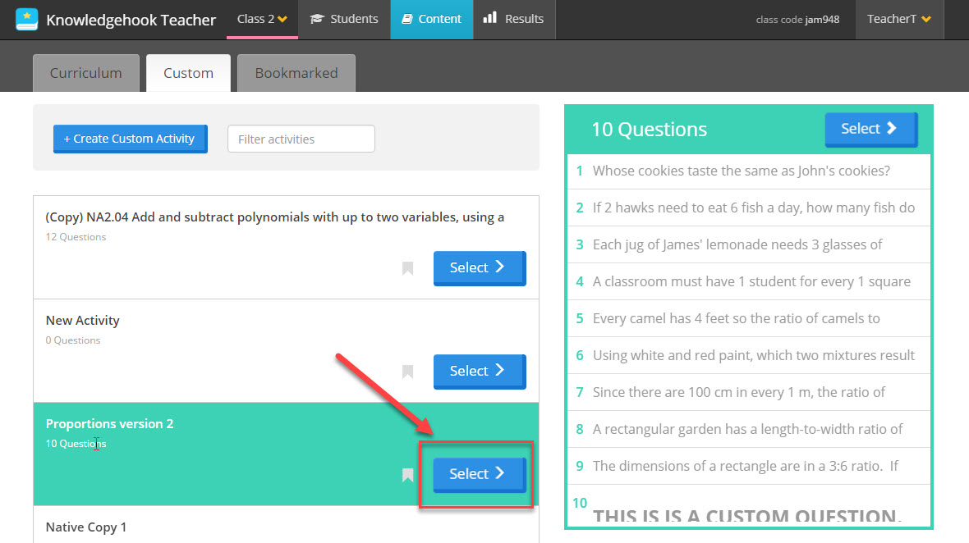This screenshot has width=969, height=543.
Task: Click the Results bar chart icon
Action: tap(490, 17)
